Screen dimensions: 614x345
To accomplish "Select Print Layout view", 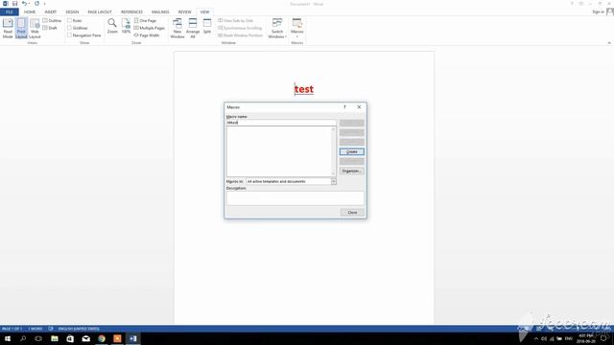I will click(x=21, y=29).
